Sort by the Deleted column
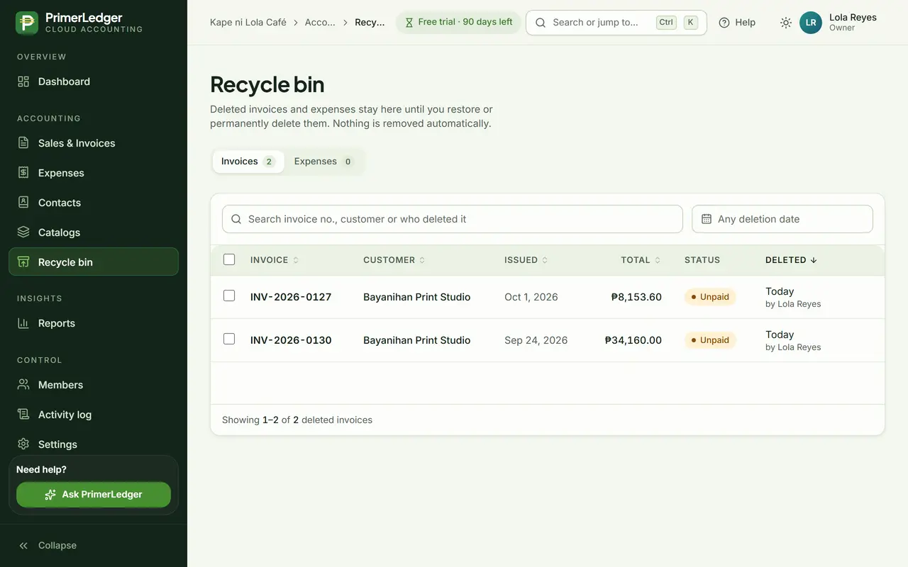The width and height of the screenshot is (908, 567). point(791,260)
